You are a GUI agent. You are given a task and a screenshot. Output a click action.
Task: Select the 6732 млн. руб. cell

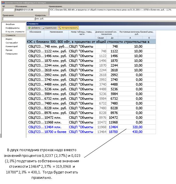[x=56, y=99]
